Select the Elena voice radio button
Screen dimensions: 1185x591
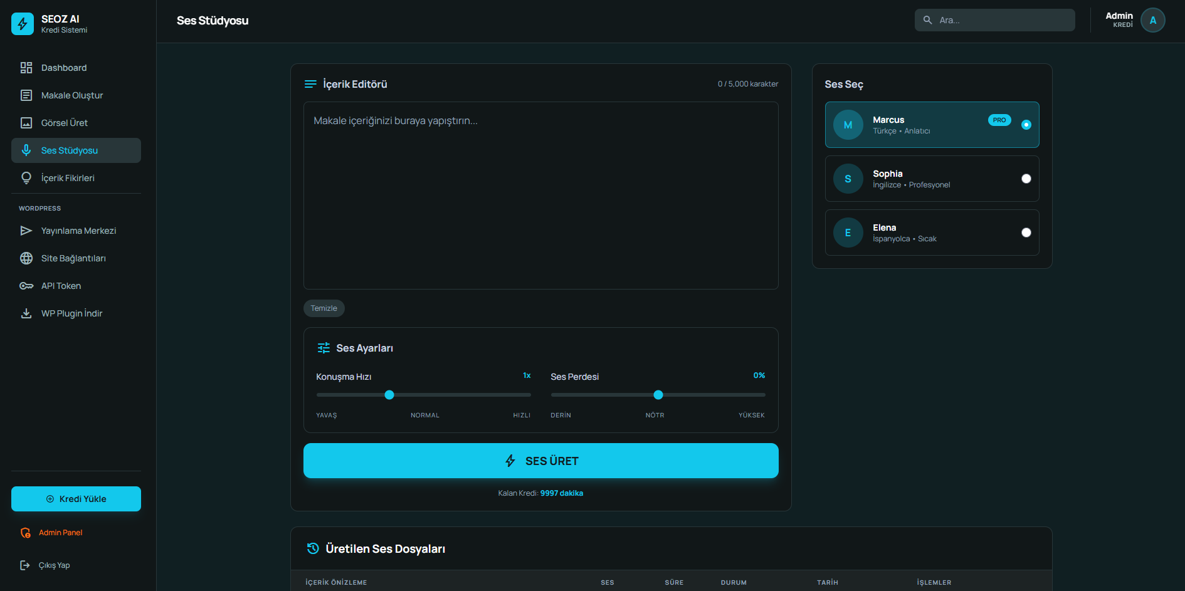tap(1026, 233)
